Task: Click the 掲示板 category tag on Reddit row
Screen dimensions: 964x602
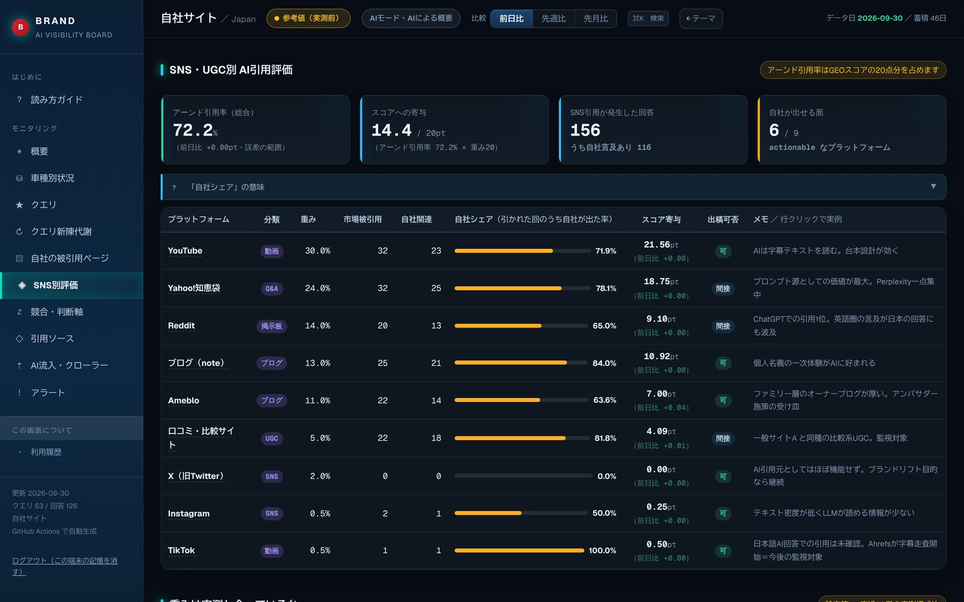Action: (272, 326)
